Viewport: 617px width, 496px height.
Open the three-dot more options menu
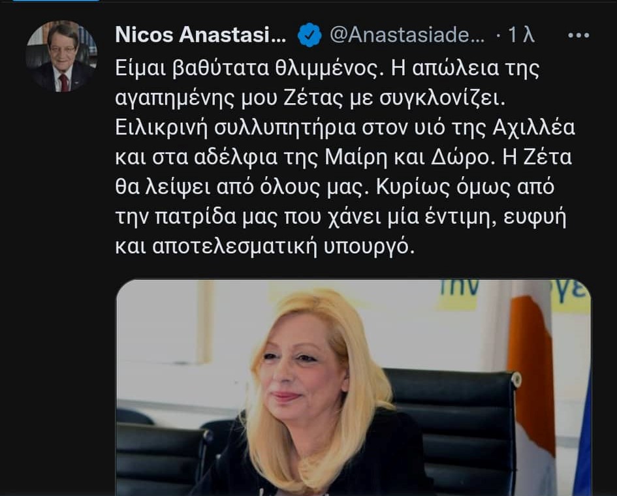coord(578,35)
